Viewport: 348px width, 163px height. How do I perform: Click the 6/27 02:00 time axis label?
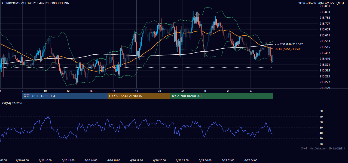click(x=228, y=161)
